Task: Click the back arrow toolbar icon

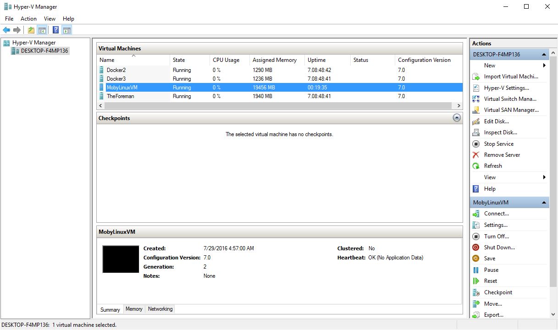Action: pos(6,30)
